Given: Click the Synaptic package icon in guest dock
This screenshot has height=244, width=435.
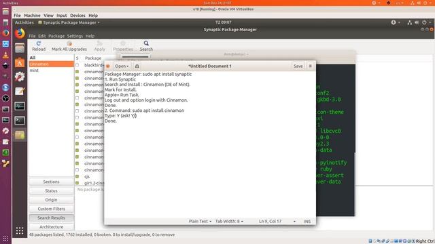Looking at the screenshot, I should click(20, 135).
